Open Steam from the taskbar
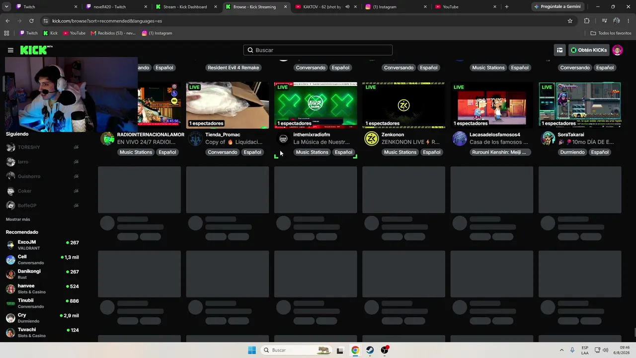This screenshot has width=636, height=358. (x=370, y=350)
